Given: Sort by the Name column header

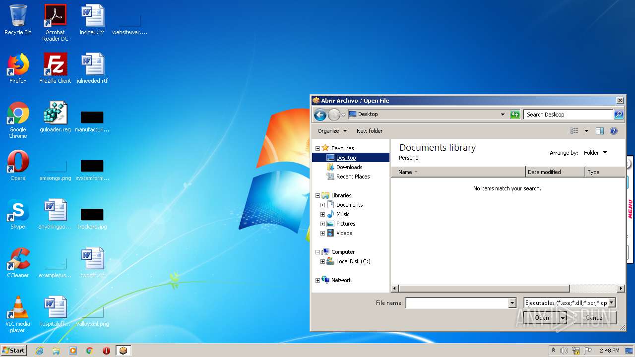Looking at the screenshot, I should pyautogui.click(x=458, y=172).
